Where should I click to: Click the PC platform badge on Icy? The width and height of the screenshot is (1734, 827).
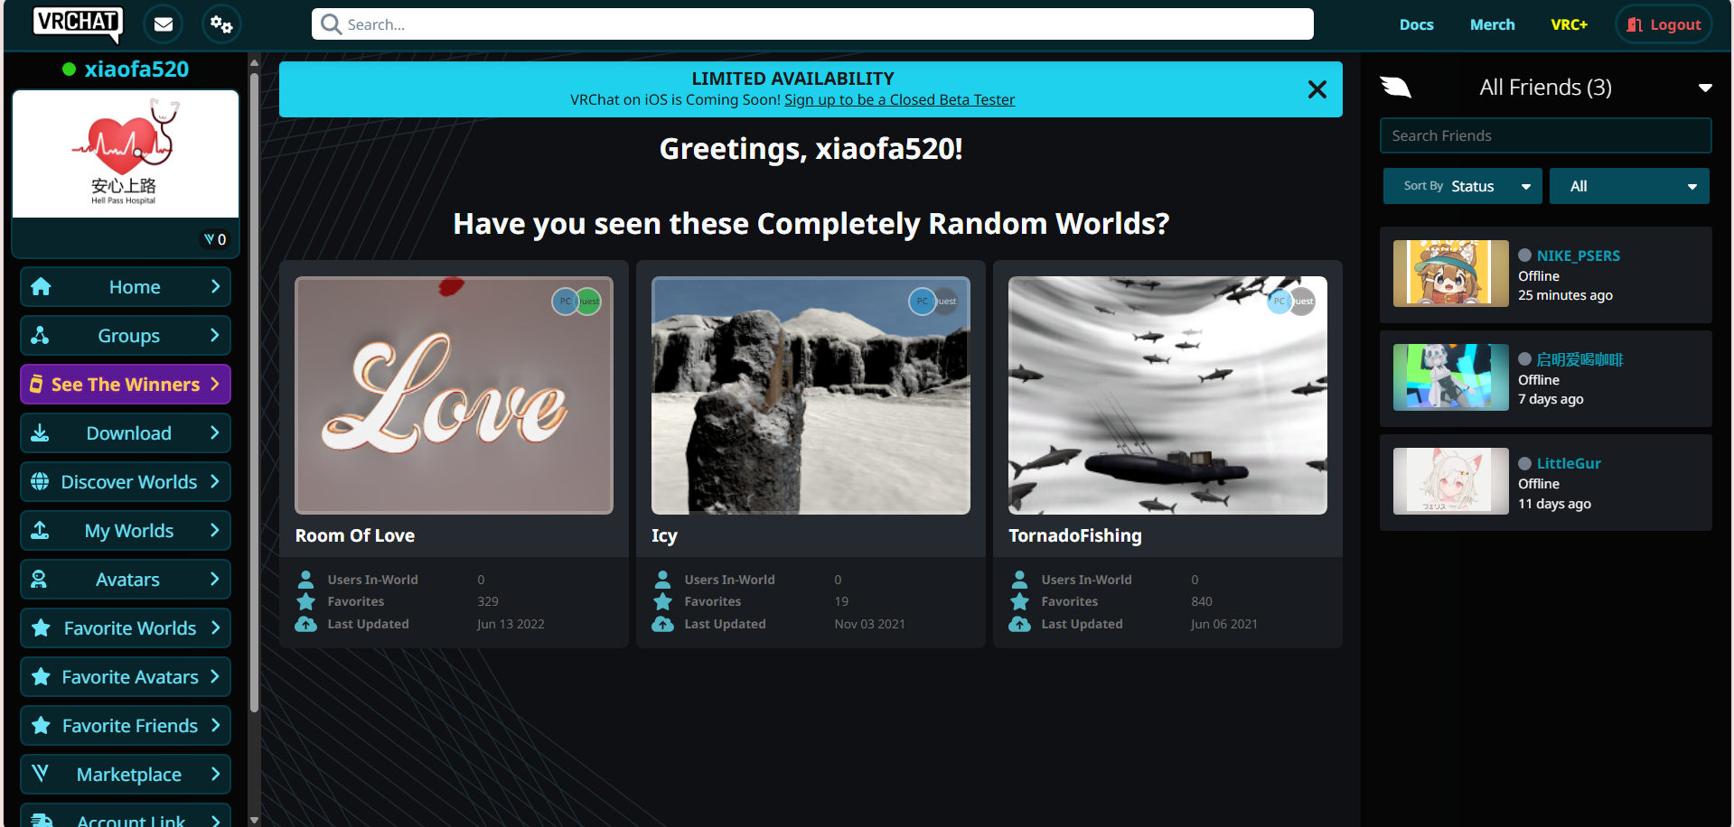tap(921, 302)
